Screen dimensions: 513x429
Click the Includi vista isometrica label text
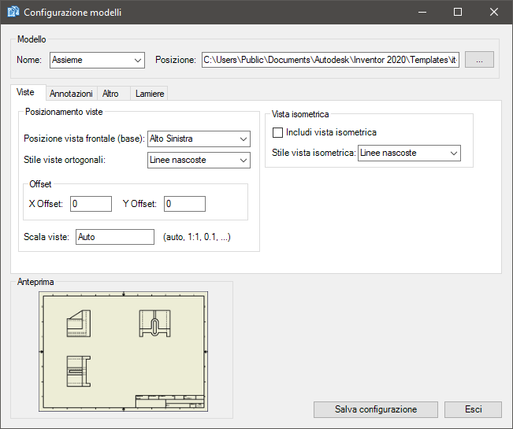331,132
